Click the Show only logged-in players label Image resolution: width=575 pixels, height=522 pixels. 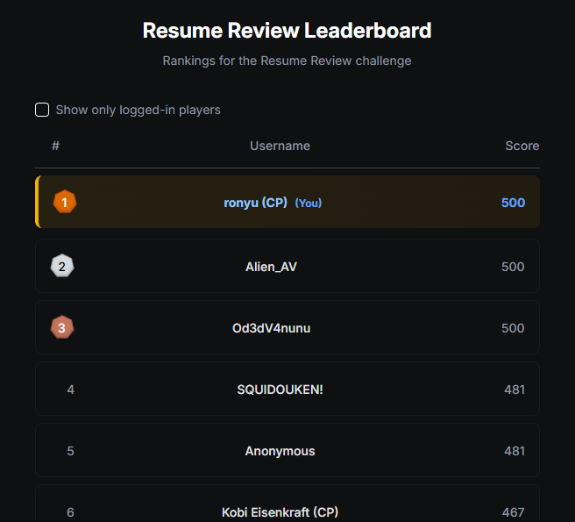coord(138,110)
